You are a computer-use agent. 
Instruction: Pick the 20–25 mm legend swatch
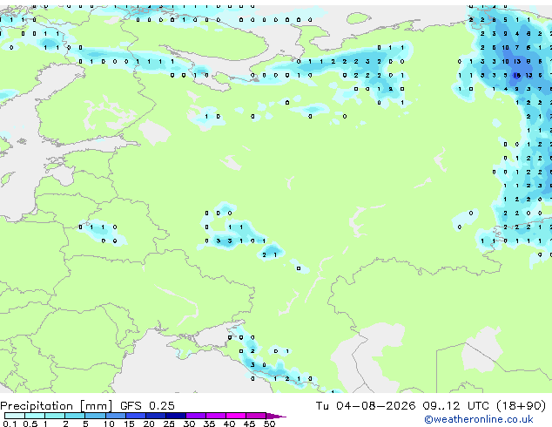(x=155, y=416)
